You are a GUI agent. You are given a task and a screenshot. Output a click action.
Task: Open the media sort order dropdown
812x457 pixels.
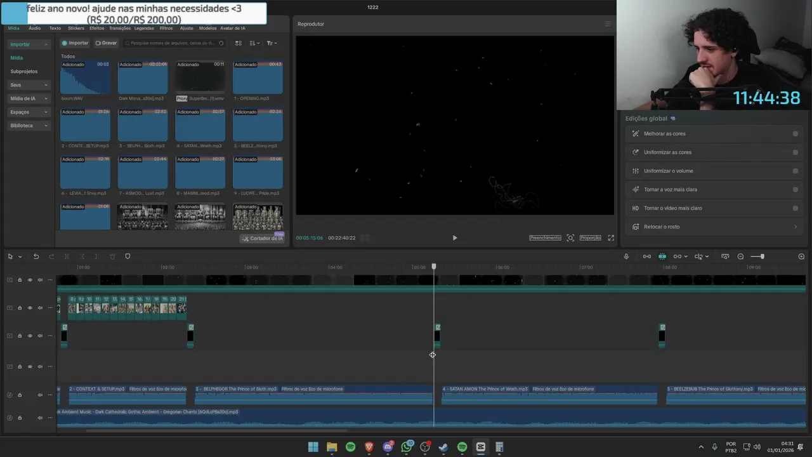click(x=254, y=43)
